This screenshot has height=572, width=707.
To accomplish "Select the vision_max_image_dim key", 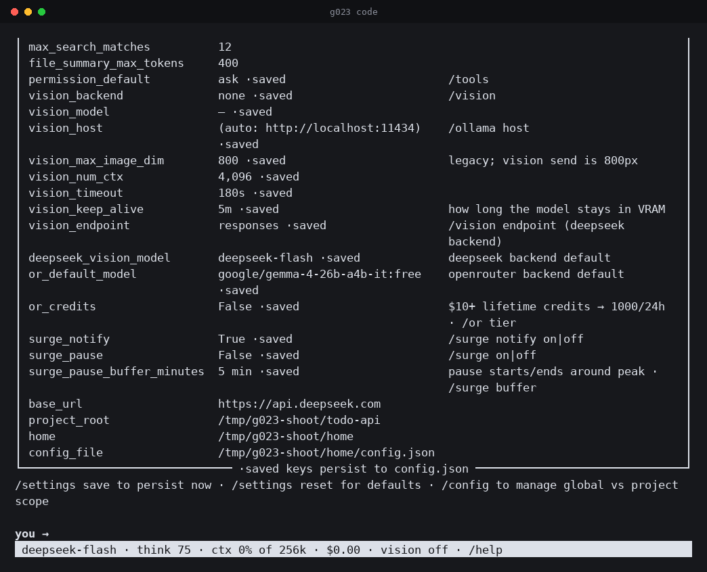I will 96,160.
